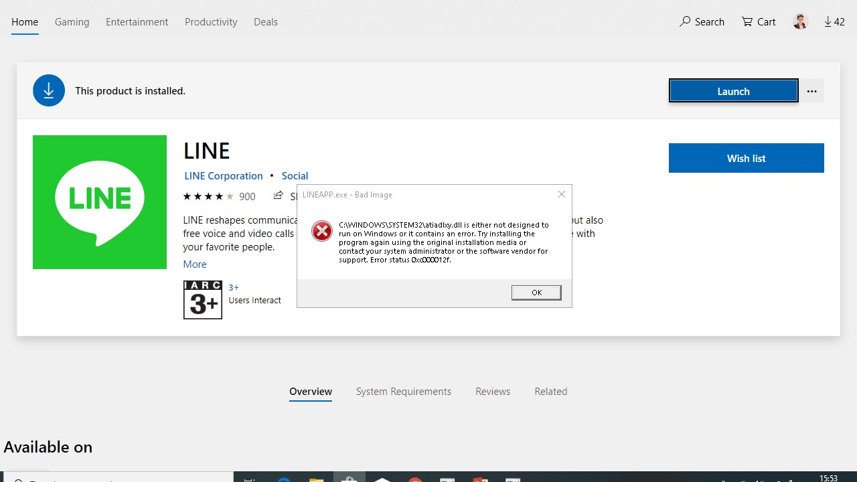Viewport: 857px width, 482px height.
Task: Click the 'This product is installed.' message
Action: pos(130,91)
